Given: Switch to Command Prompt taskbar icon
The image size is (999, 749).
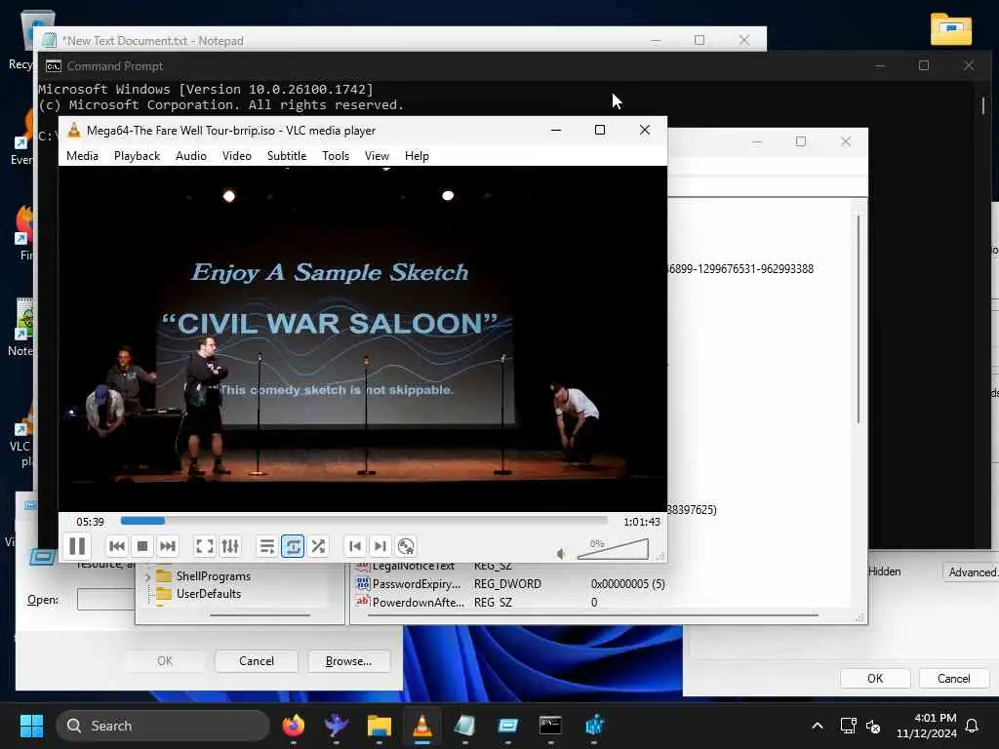Looking at the screenshot, I should [x=550, y=726].
